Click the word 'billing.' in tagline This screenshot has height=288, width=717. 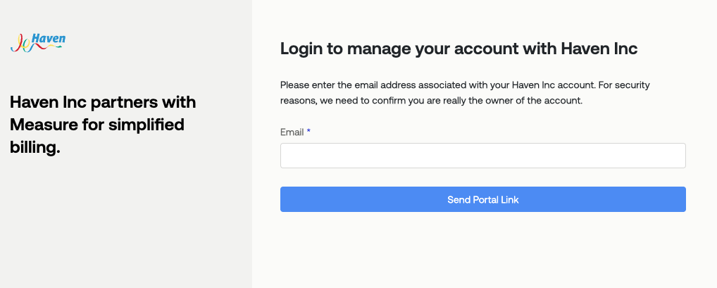tap(35, 147)
